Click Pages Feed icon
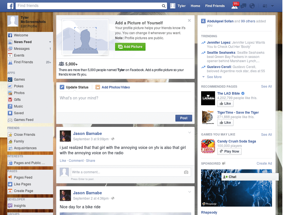Image resolution: width=286 pixels, height=215 pixels. pyautogui.click(x=10, y=177)
